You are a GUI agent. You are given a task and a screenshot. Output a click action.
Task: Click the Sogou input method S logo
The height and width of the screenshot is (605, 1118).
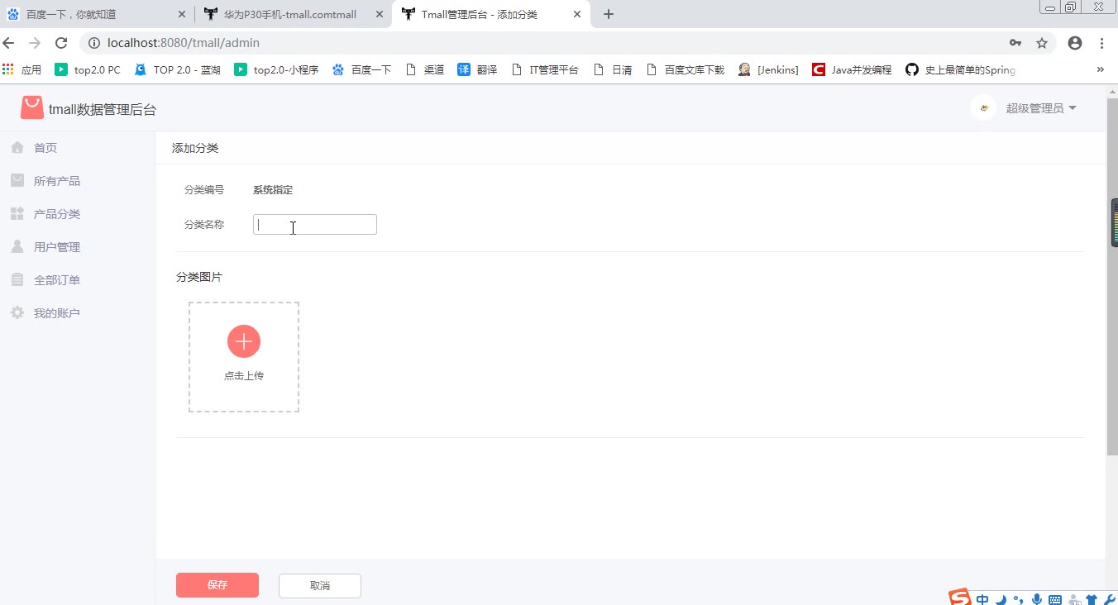959,598
